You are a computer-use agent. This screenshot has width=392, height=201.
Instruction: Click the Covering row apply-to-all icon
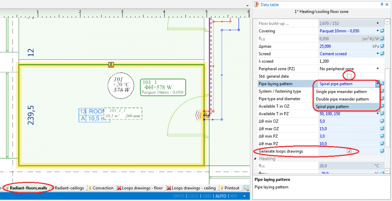pyautogui.click(x=382, y=31)
